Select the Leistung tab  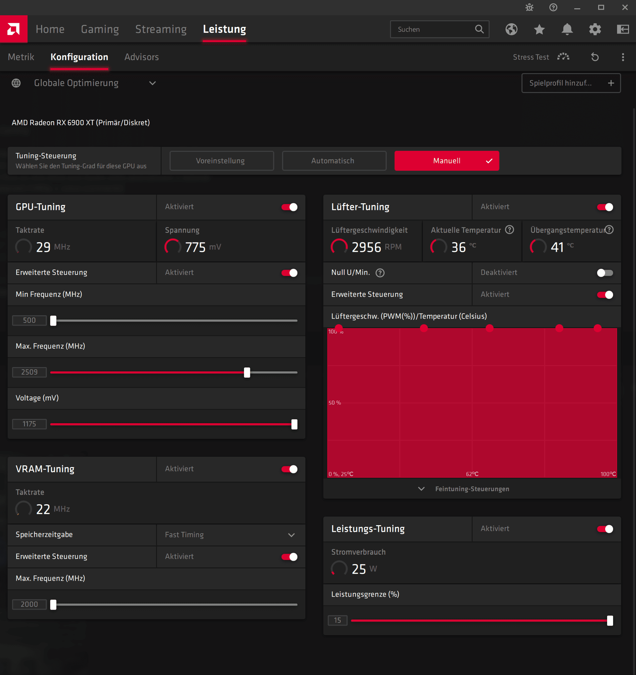pyautogui.click(x=224, y=29)
